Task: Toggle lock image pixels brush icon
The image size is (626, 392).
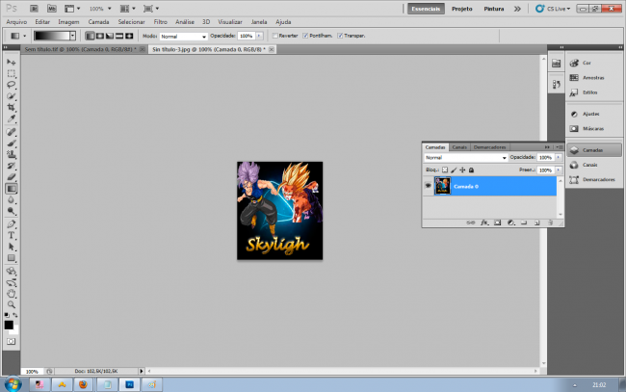Action: click(x=454, y=170)
